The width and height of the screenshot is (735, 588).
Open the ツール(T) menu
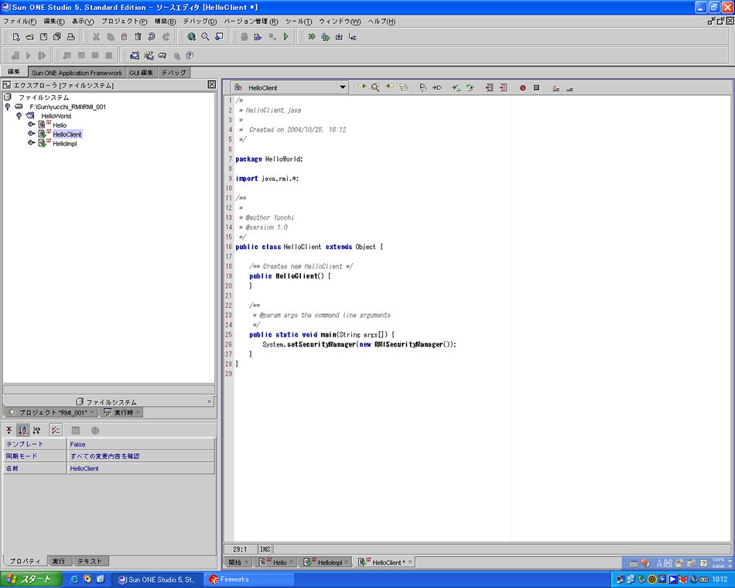click(x=299, y=22)
